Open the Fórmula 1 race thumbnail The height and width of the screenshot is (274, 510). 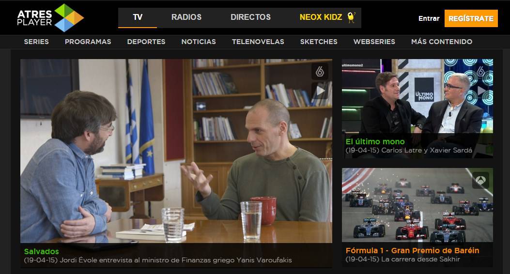coord(417,205)
